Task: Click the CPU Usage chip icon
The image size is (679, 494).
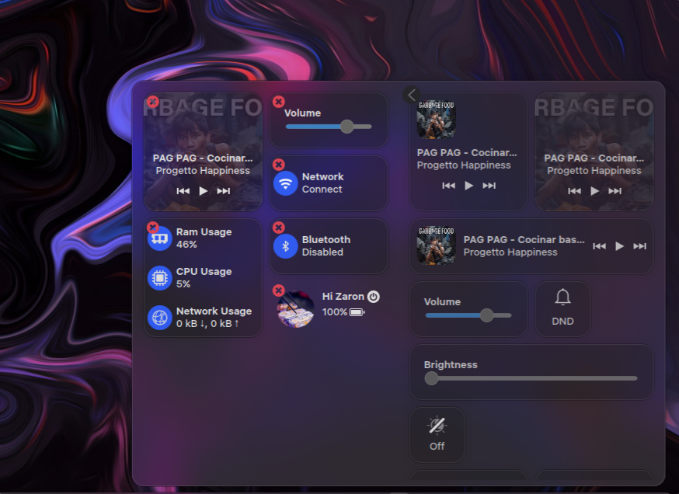Action: pos(160,278)
